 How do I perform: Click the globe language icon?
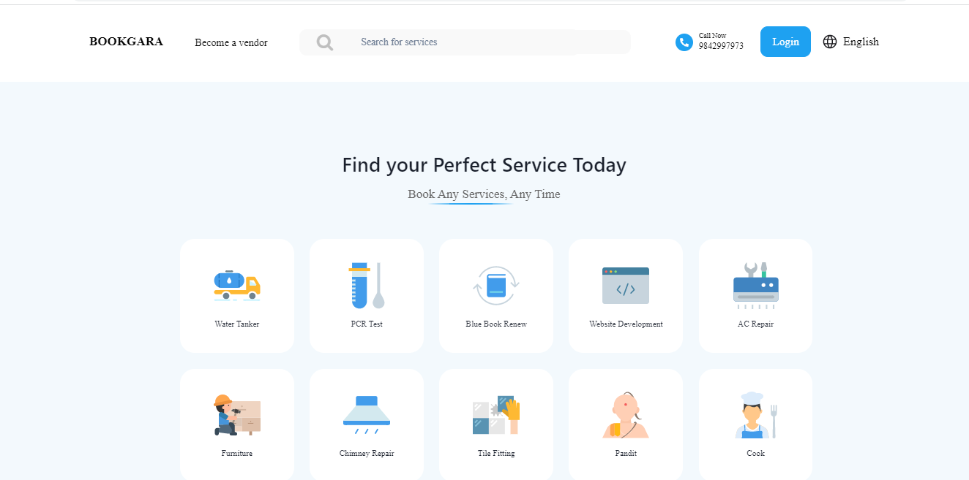830,42
